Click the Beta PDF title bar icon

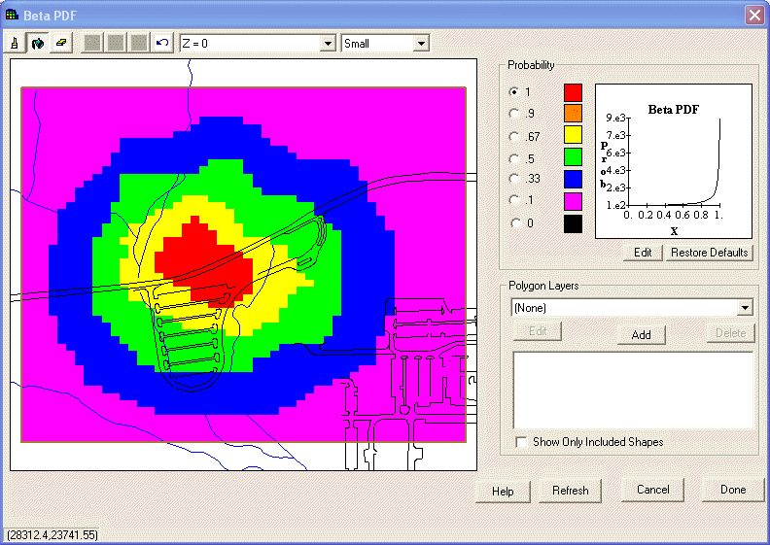click(x=12, y=15)
